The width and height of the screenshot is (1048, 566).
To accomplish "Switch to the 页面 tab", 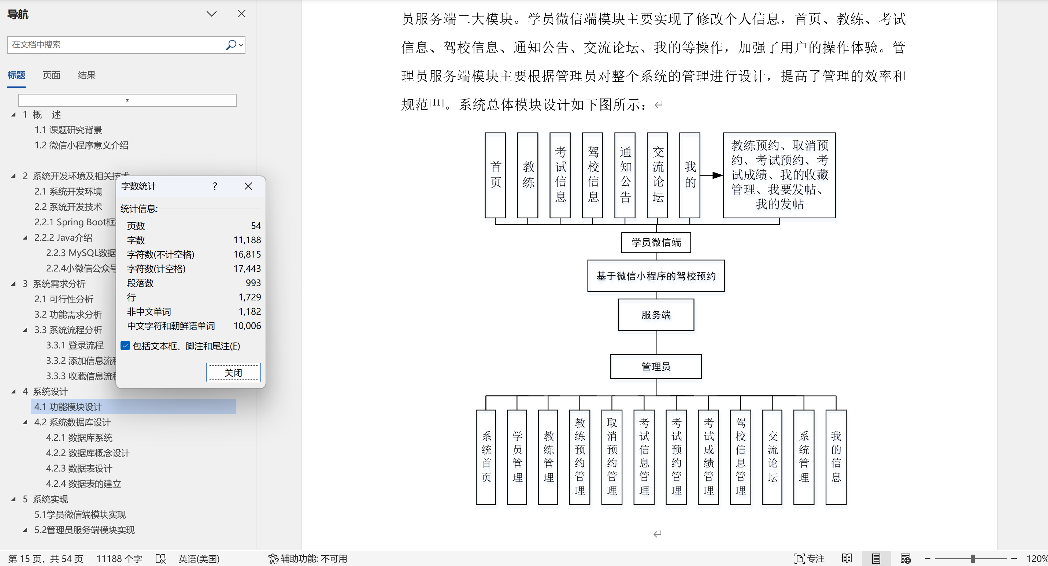I will 52,75.
